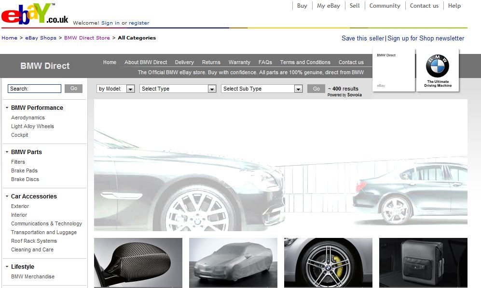Select Roof Rack Systems subcategory
This screenshot has width=481, height=288.
click(x=34, y=241)
